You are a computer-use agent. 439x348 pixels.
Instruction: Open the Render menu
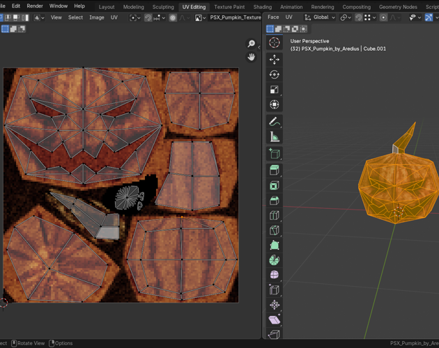(x=35, y=6)
